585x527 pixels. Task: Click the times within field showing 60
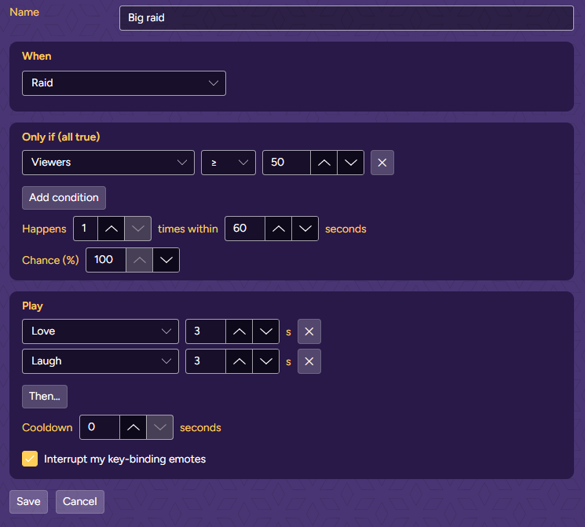pyautogui.click(x=245, y=229)
